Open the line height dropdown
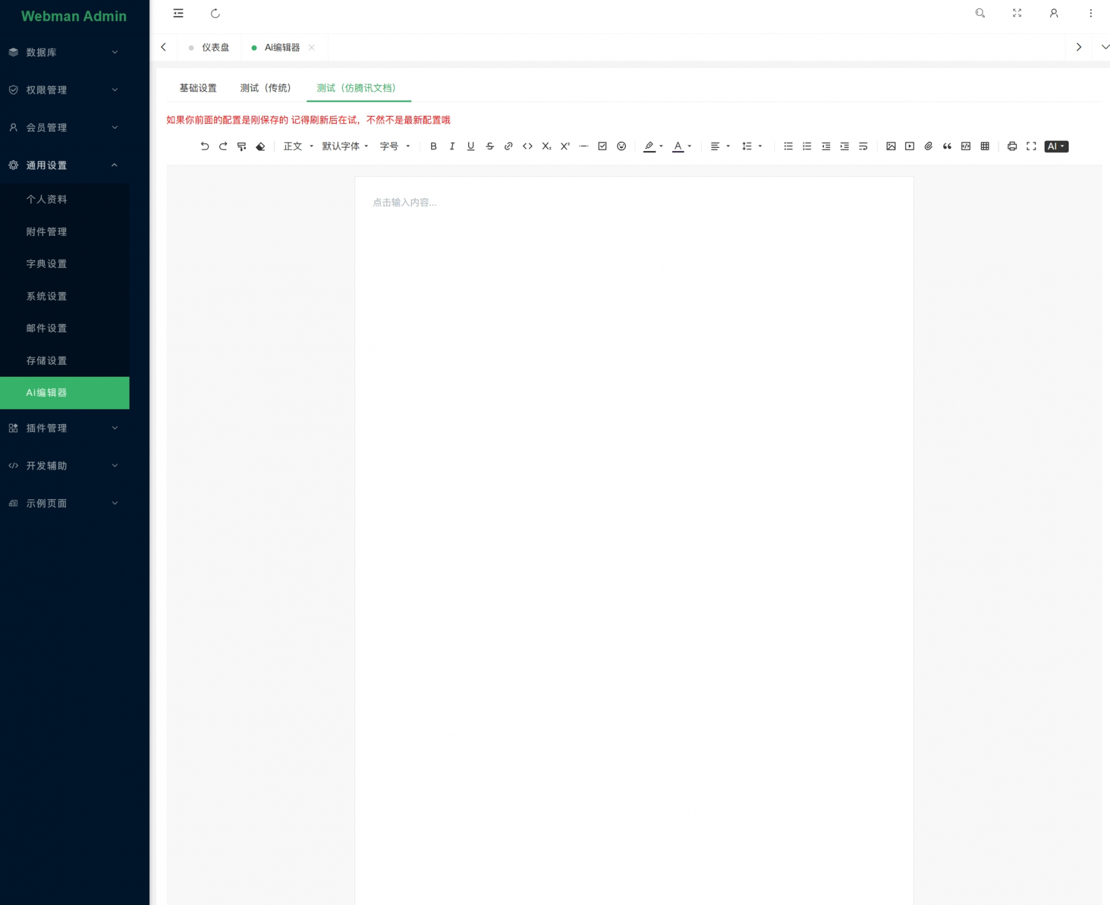Viewport: 1110px width, 905px height. pos(752,146)
